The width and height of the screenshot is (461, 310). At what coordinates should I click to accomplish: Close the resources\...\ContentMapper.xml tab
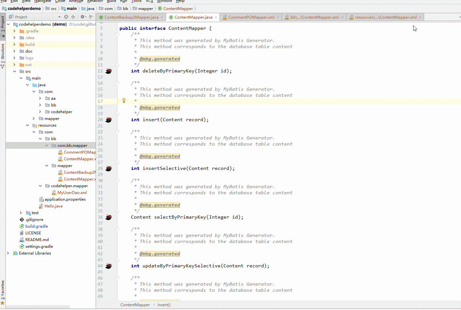click(420, 17)
